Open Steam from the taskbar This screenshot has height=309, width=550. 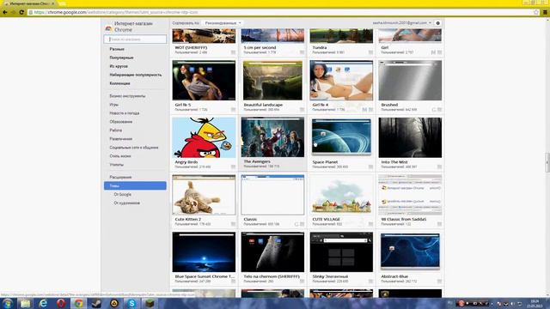coord(96,303)
